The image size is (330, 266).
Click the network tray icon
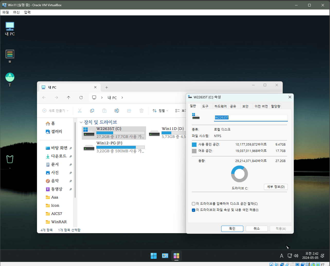[x=290, y=256]
